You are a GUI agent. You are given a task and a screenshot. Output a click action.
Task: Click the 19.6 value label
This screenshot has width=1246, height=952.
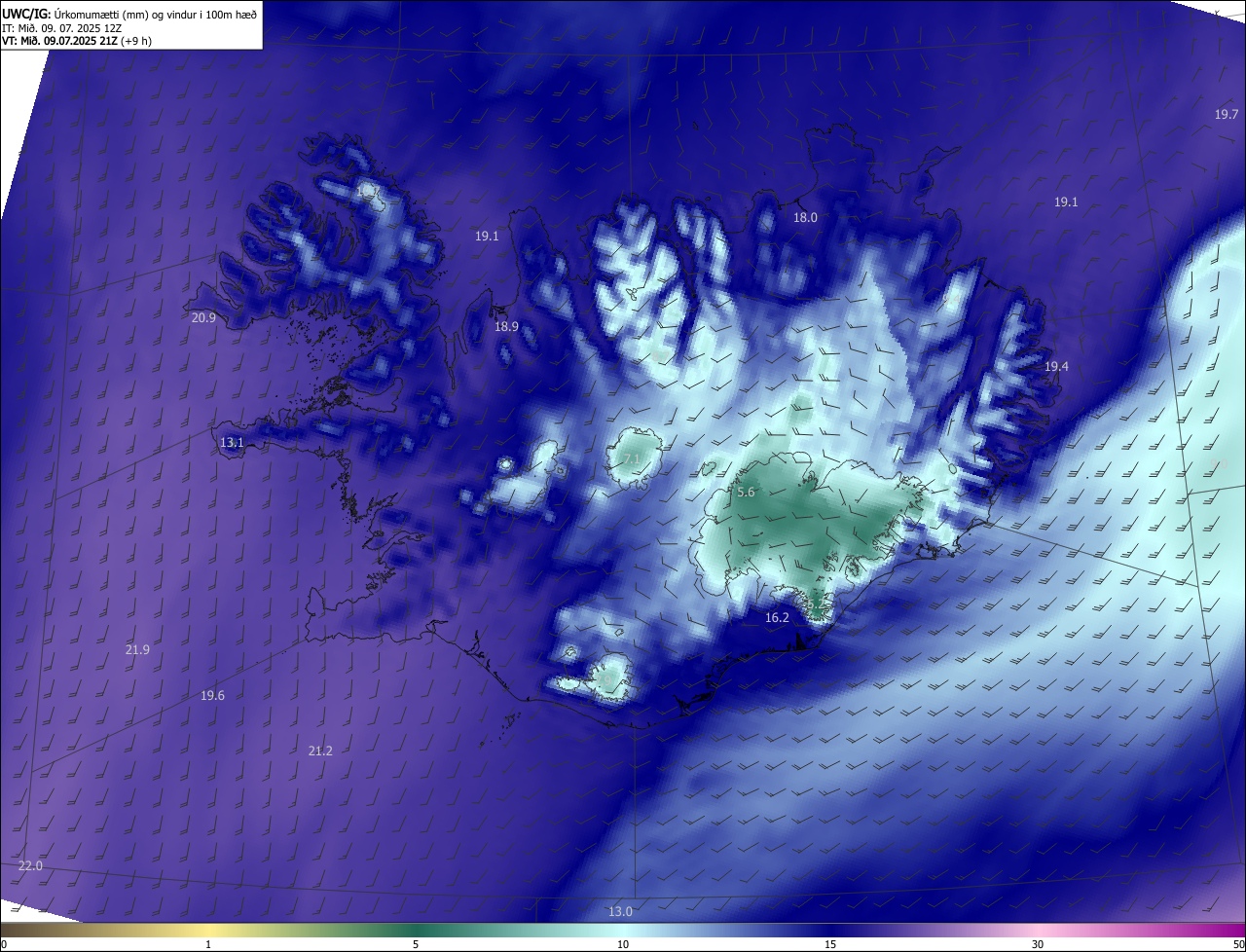pos(212,696)
